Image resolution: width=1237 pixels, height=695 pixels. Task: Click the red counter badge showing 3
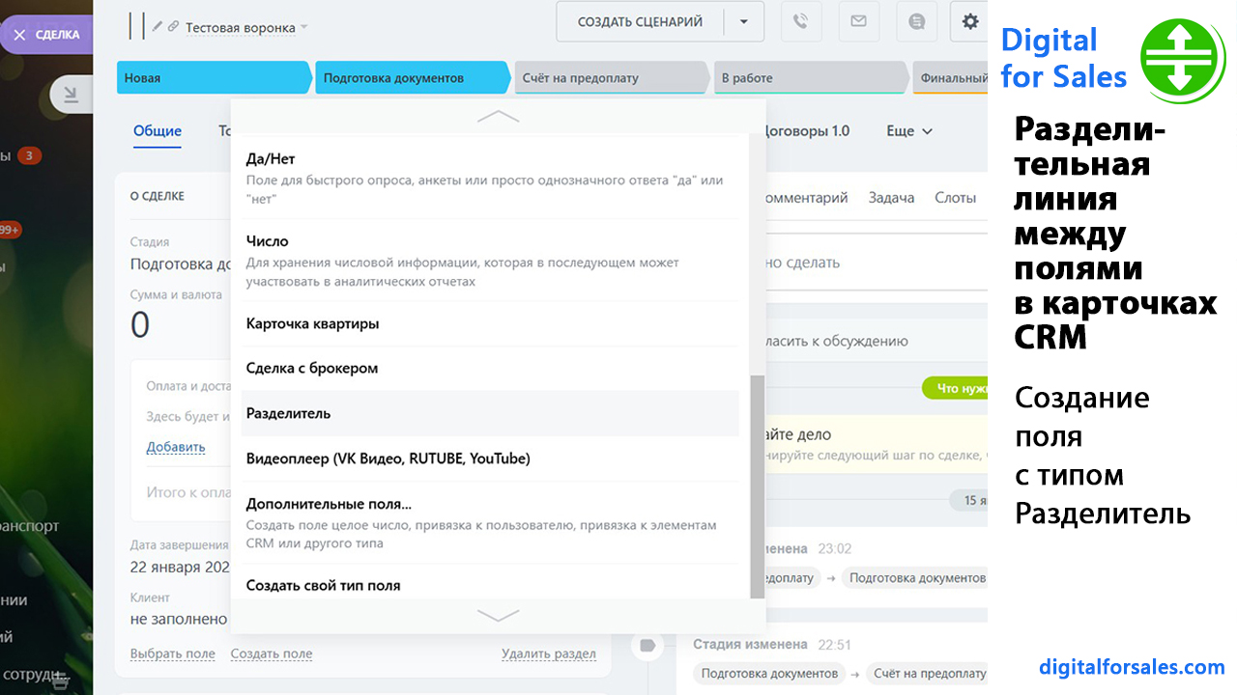[x=30, y=155]
